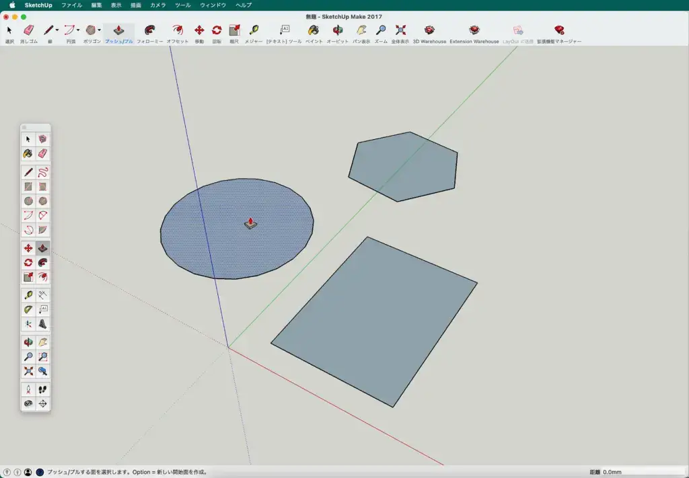Open the カメラ menu
Image resolution: width=689 pixels, height=478 pixels.
coord(158,5)
